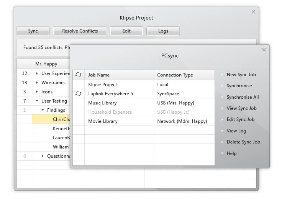Choose New Sync Job from side menu

[x=241, y=75]
